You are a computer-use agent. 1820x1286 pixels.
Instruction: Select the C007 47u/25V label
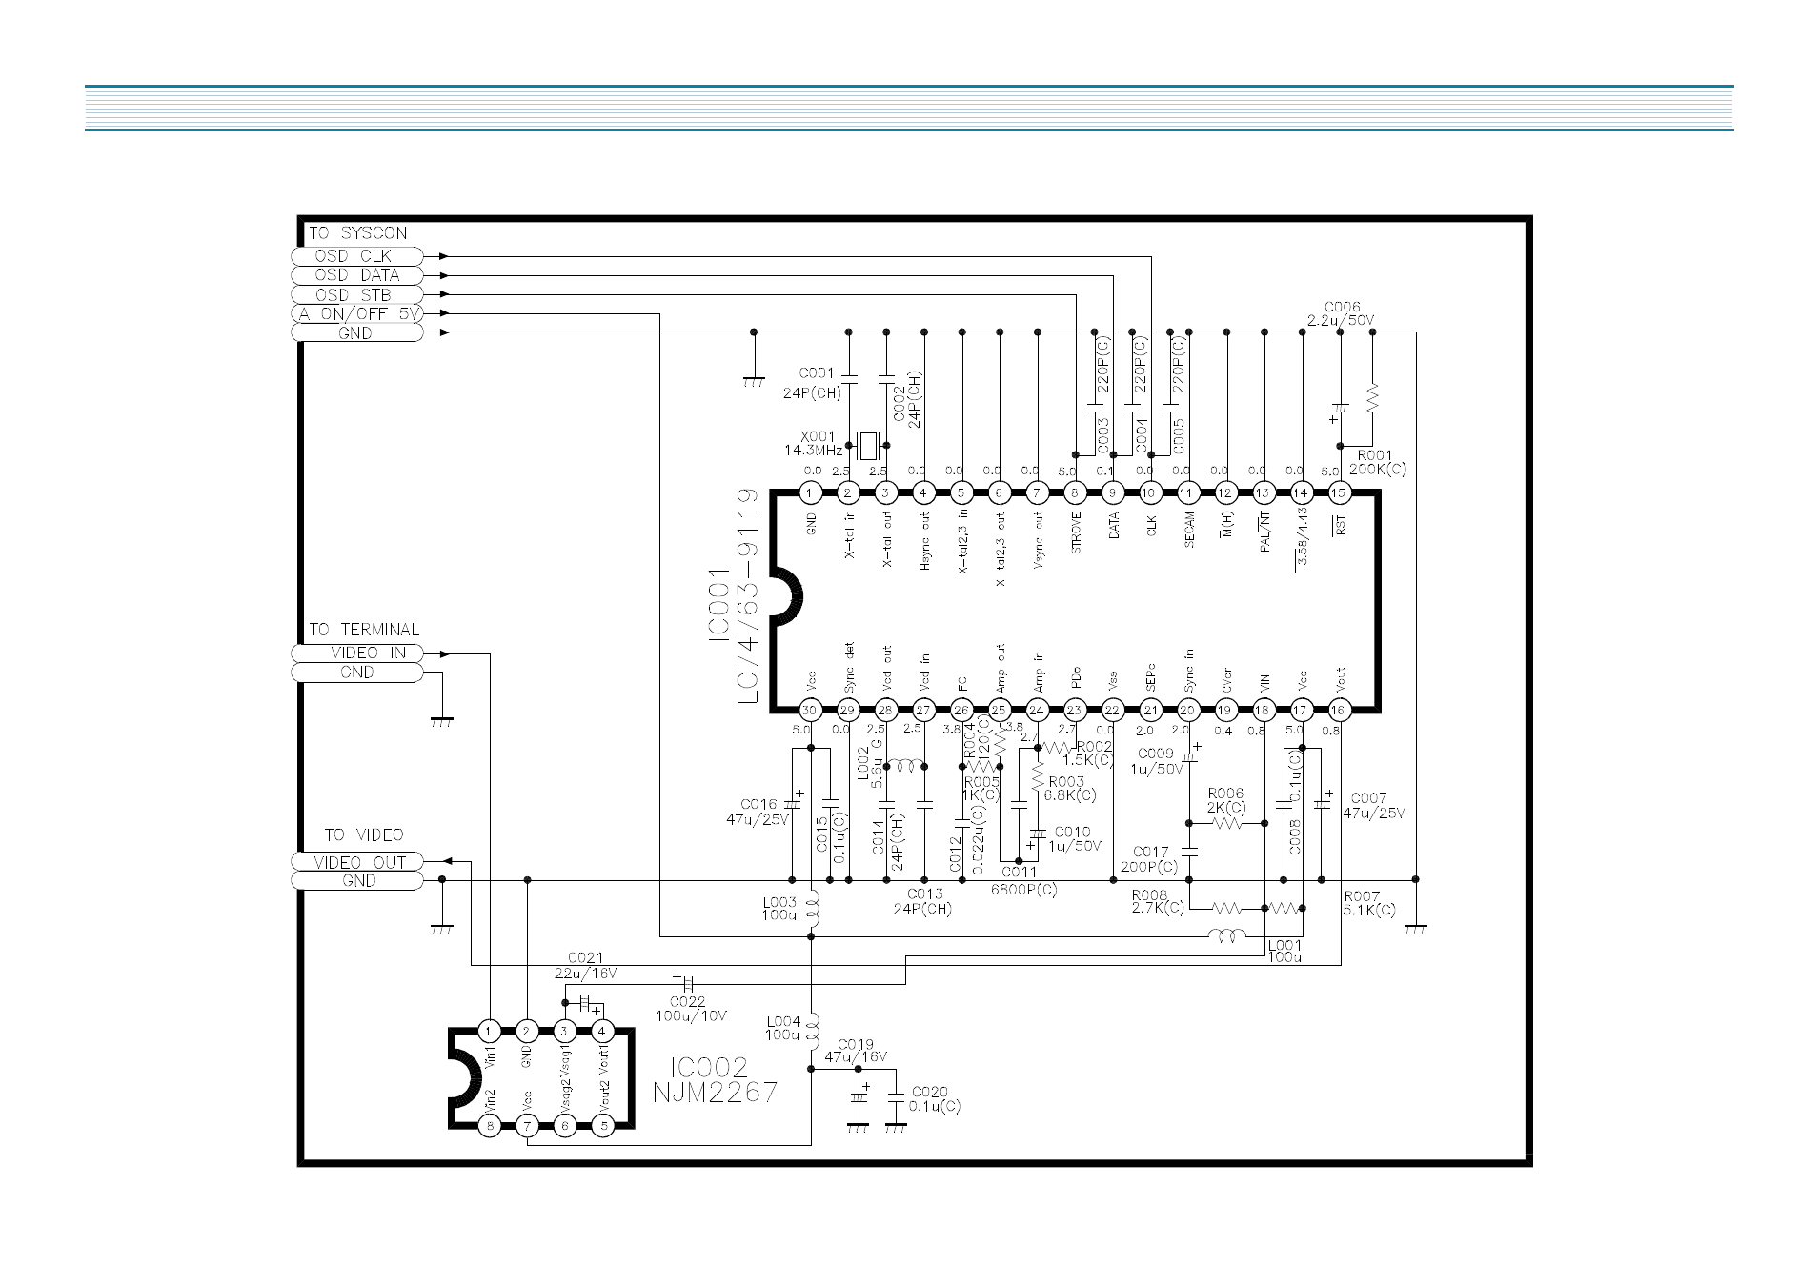[1374, 806]
